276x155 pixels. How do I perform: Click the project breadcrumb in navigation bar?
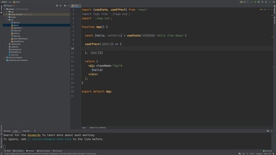tap(4, 2)
